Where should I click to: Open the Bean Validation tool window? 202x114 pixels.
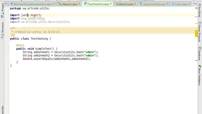pyautogui.click(x=199, y=77)
